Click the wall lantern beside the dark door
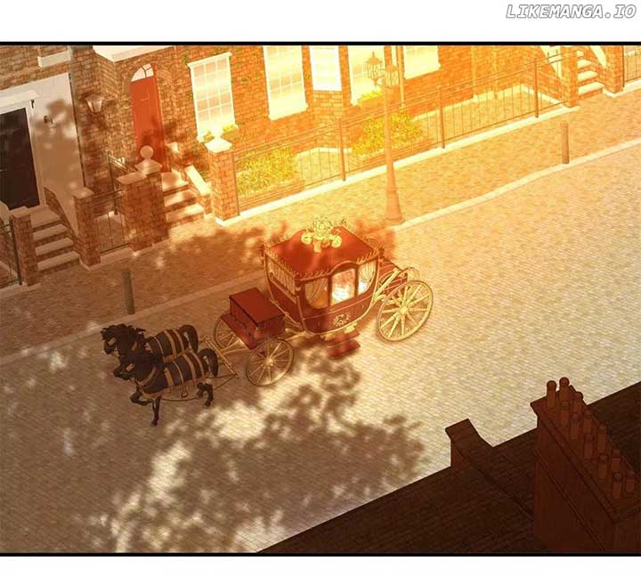The width and height of the screenshot is (641, 577). point(94,103)
